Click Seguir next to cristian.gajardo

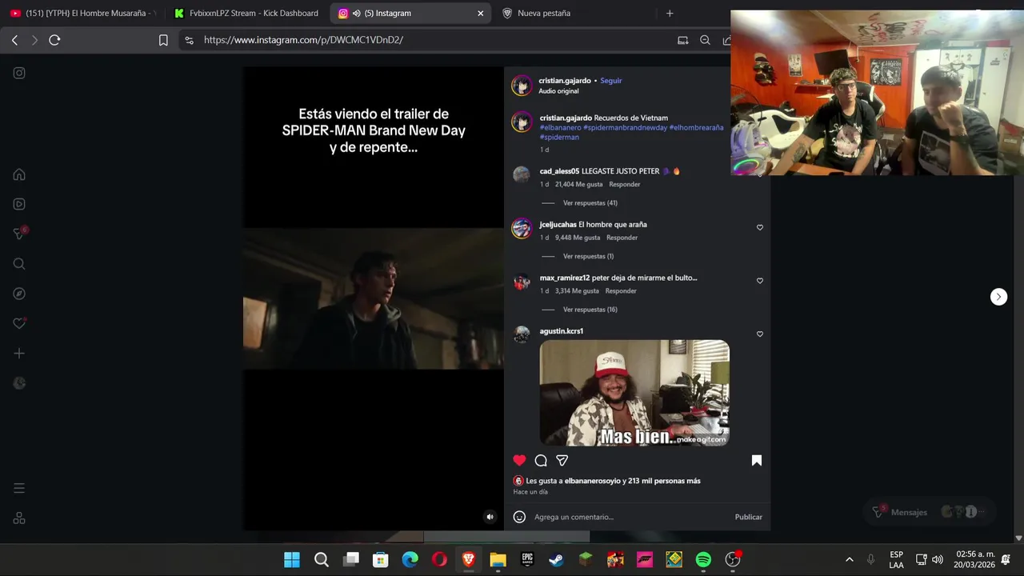tap(611, 81)
